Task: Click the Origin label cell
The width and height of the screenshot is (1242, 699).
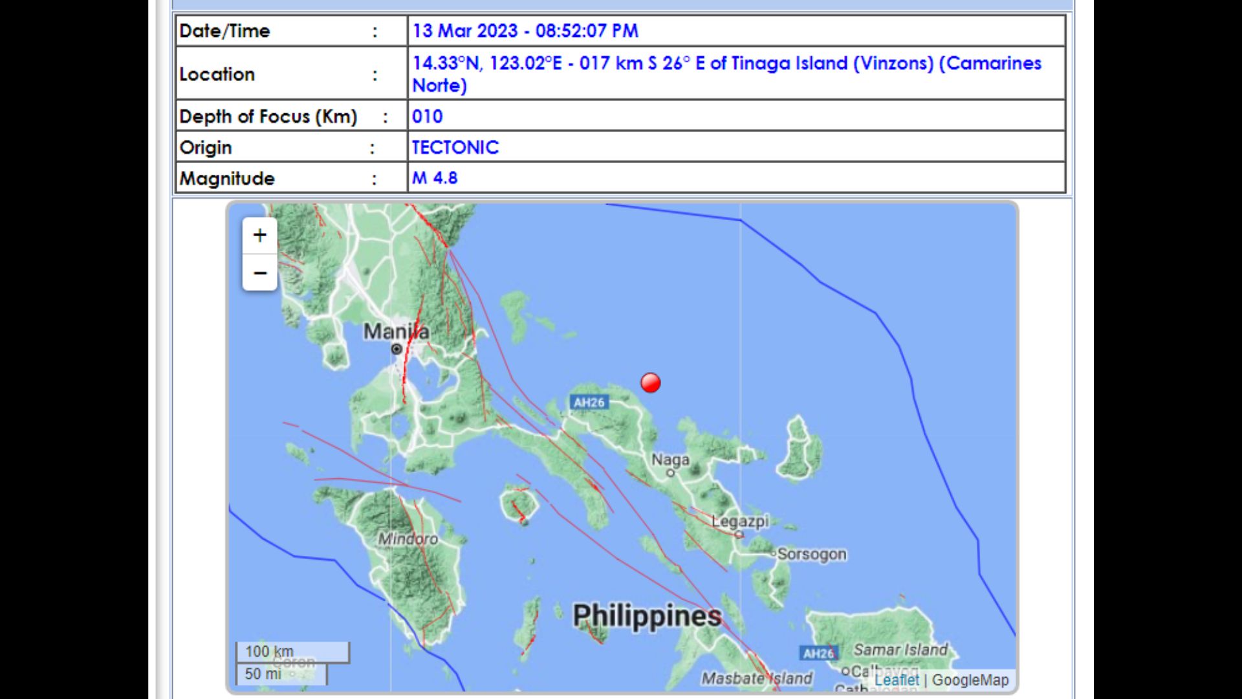Action: click(292, 148)
